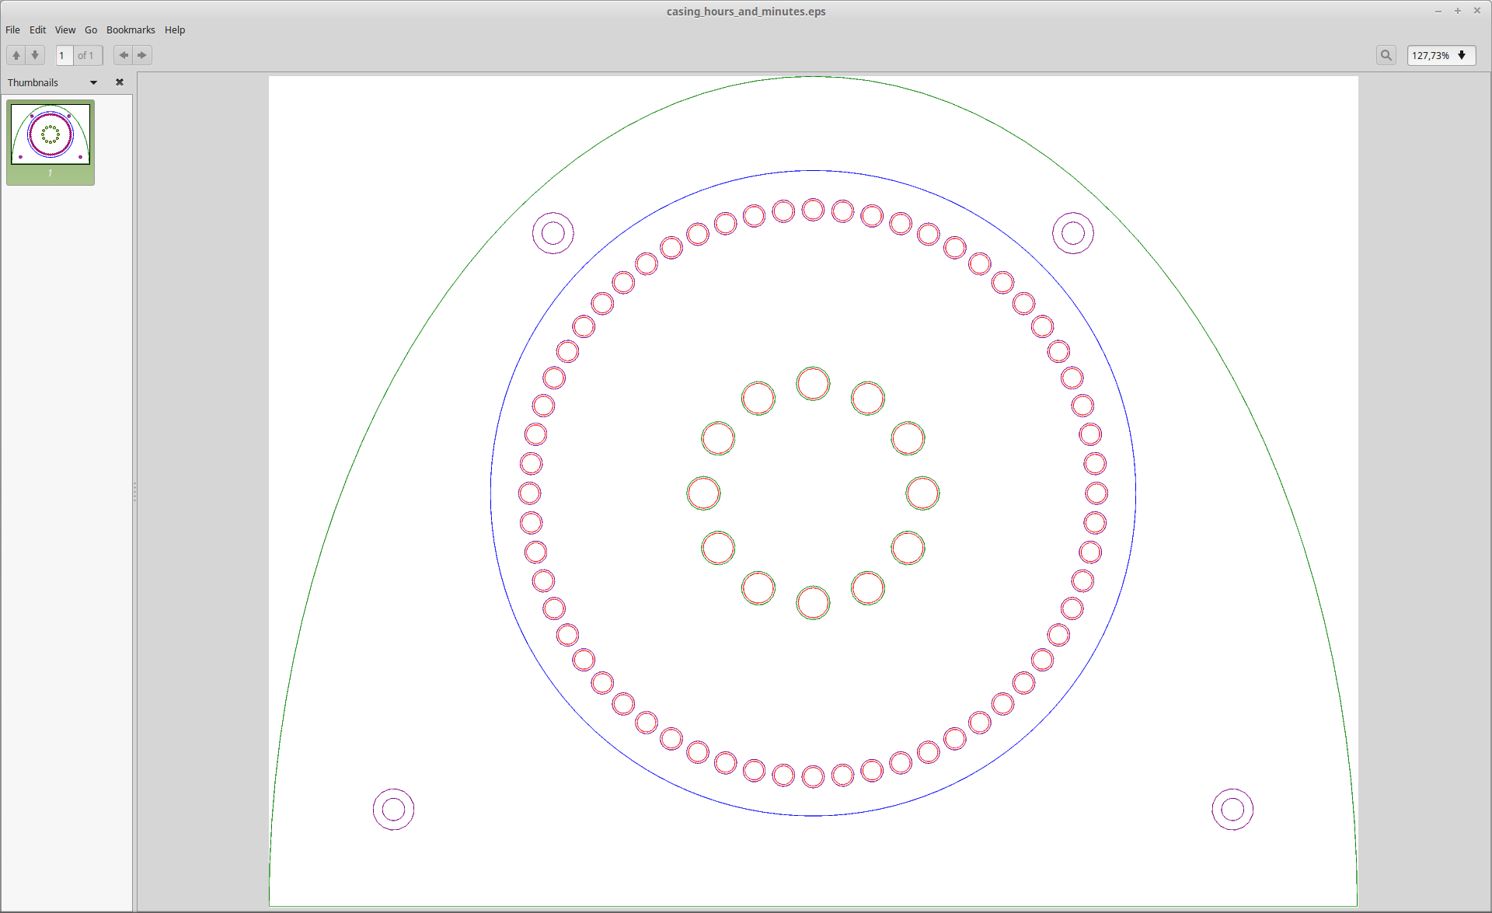
Task: Select the page 1 thumbnail
Action: (x=51, y=135)
